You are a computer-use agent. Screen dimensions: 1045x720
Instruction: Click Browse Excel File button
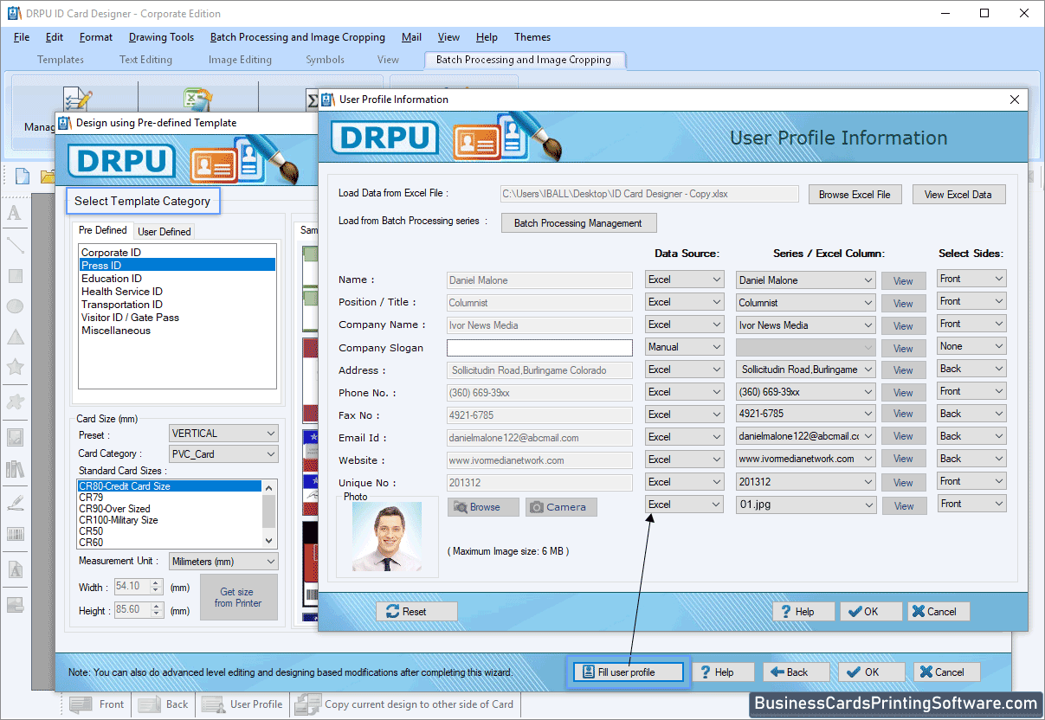855,195
